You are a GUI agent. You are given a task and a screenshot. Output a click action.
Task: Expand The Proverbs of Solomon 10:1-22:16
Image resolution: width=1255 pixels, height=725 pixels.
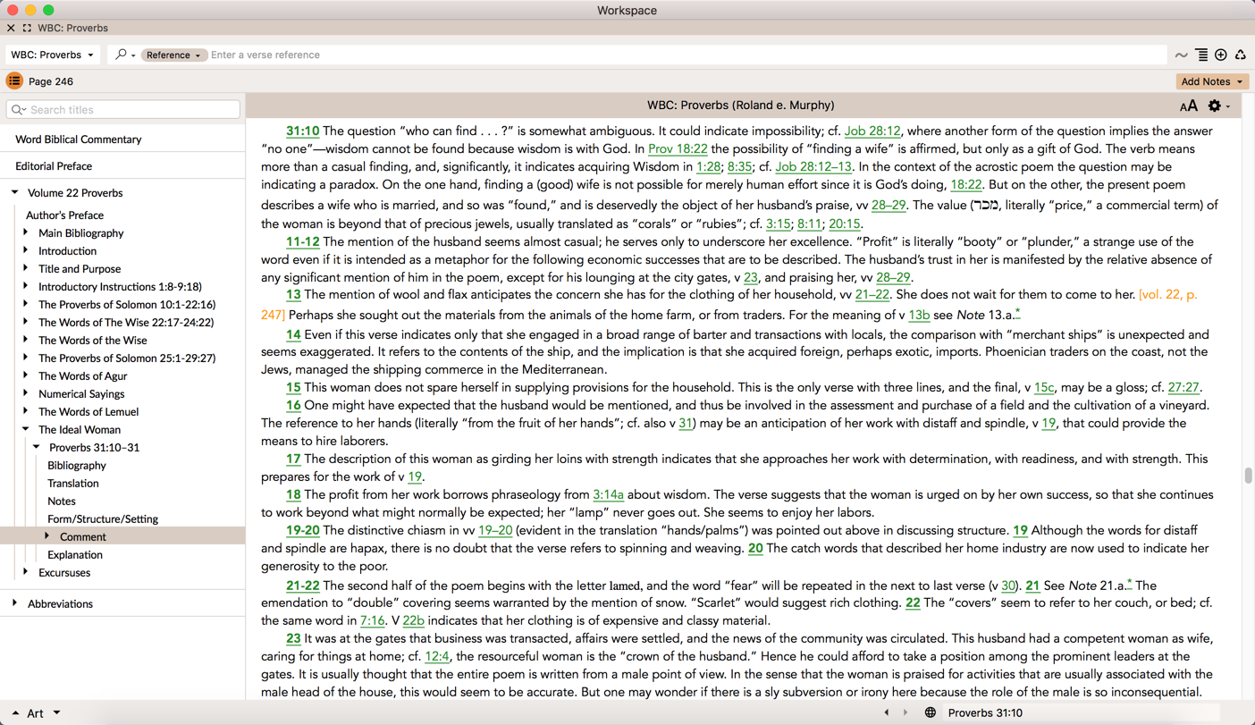pos(26,304)
